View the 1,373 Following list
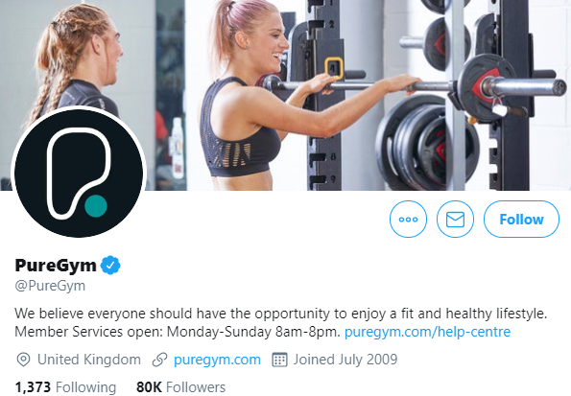The height and width of the screenshot is (396, 571). [65, 387]
